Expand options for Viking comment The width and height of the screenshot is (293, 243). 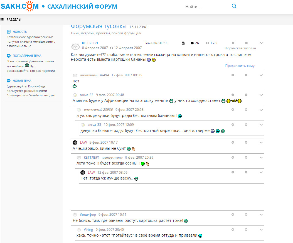(261, 230)
